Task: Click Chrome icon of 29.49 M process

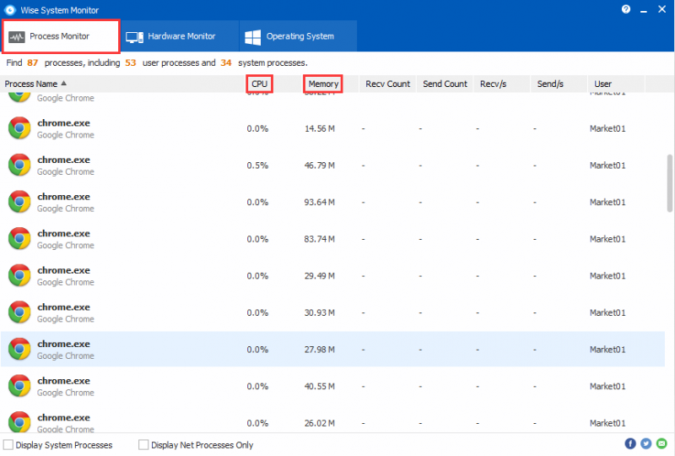Action: [x=19, y=275]
